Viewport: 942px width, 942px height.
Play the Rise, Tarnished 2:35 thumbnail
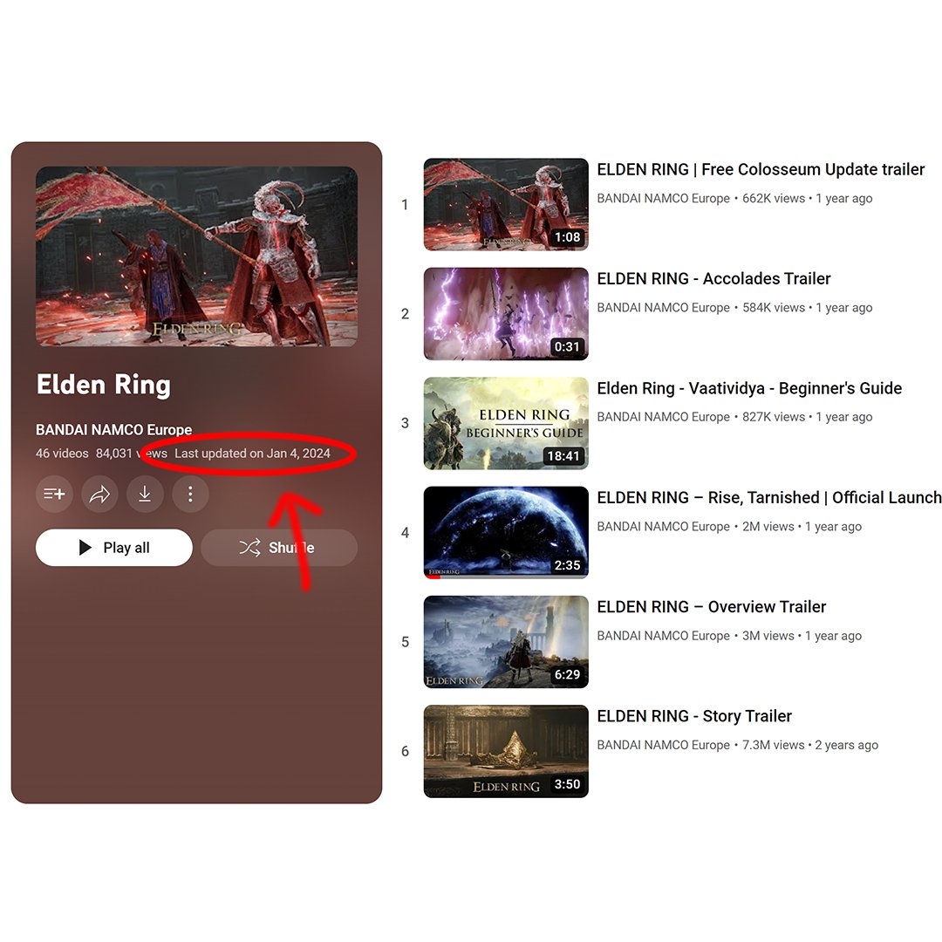tap(506, 532)
